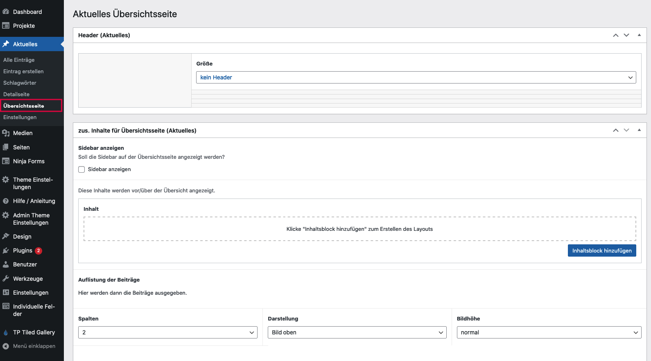Viewport: 651px width, 361px height.
Task: Toggle the zus. Inhalte panel collapse triangle
Action: click(639, 130)
